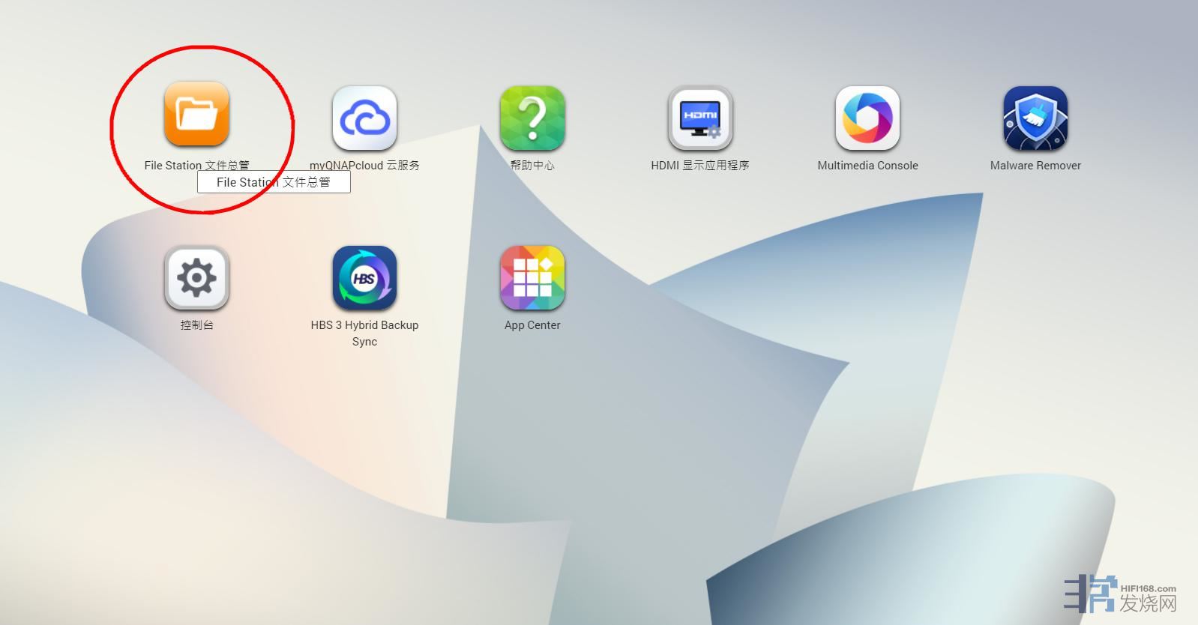Launch Multimedia Console via its colorful aperture icon

coord(867,118)
